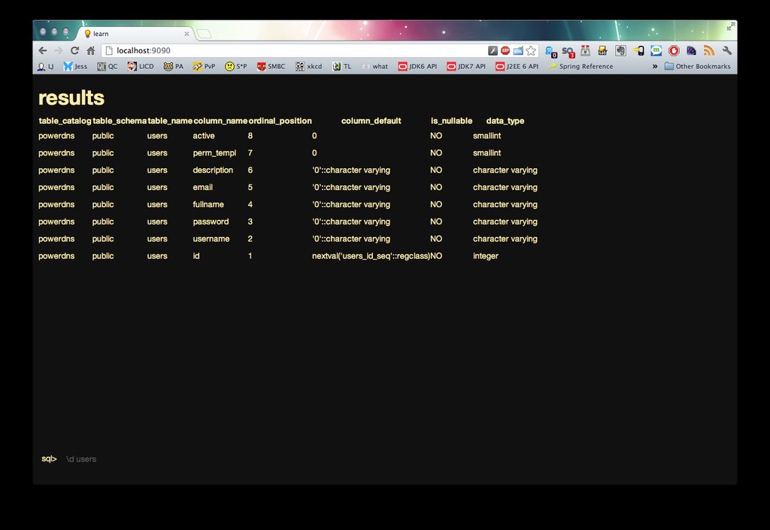Click the 'email' column name cell

203,187
